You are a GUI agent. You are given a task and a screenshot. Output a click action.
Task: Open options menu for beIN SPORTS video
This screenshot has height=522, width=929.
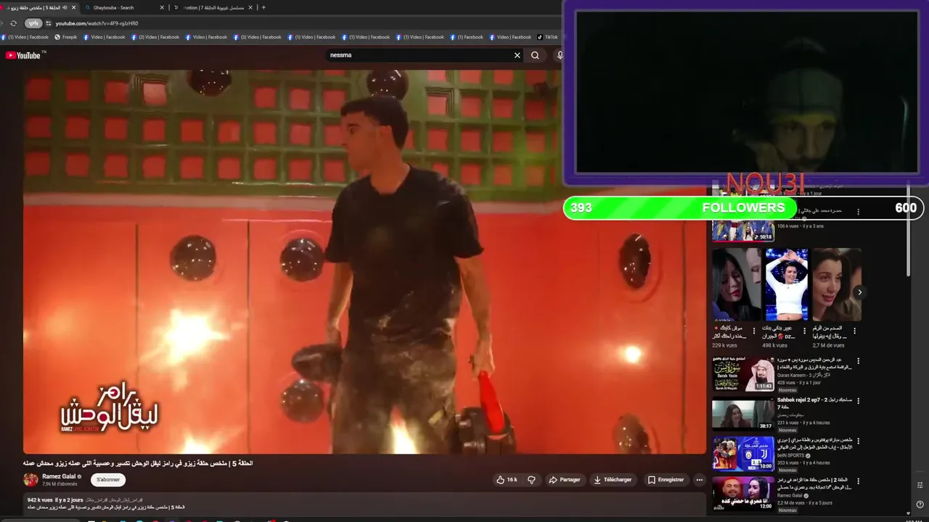coord(859,440)
